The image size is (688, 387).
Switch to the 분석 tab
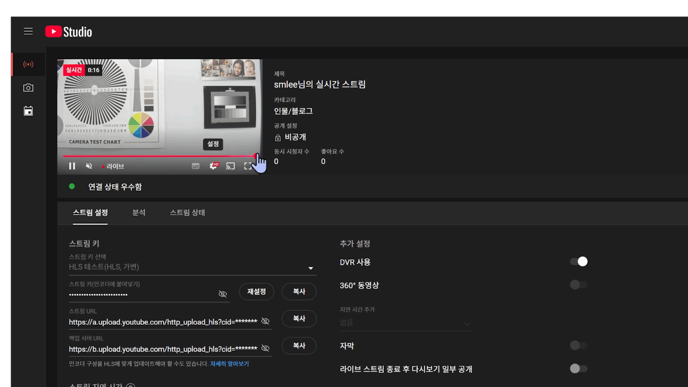[x=139, y=213]
